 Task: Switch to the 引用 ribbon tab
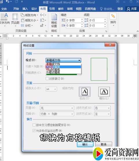pyautogui.click(x=52, y=9)
